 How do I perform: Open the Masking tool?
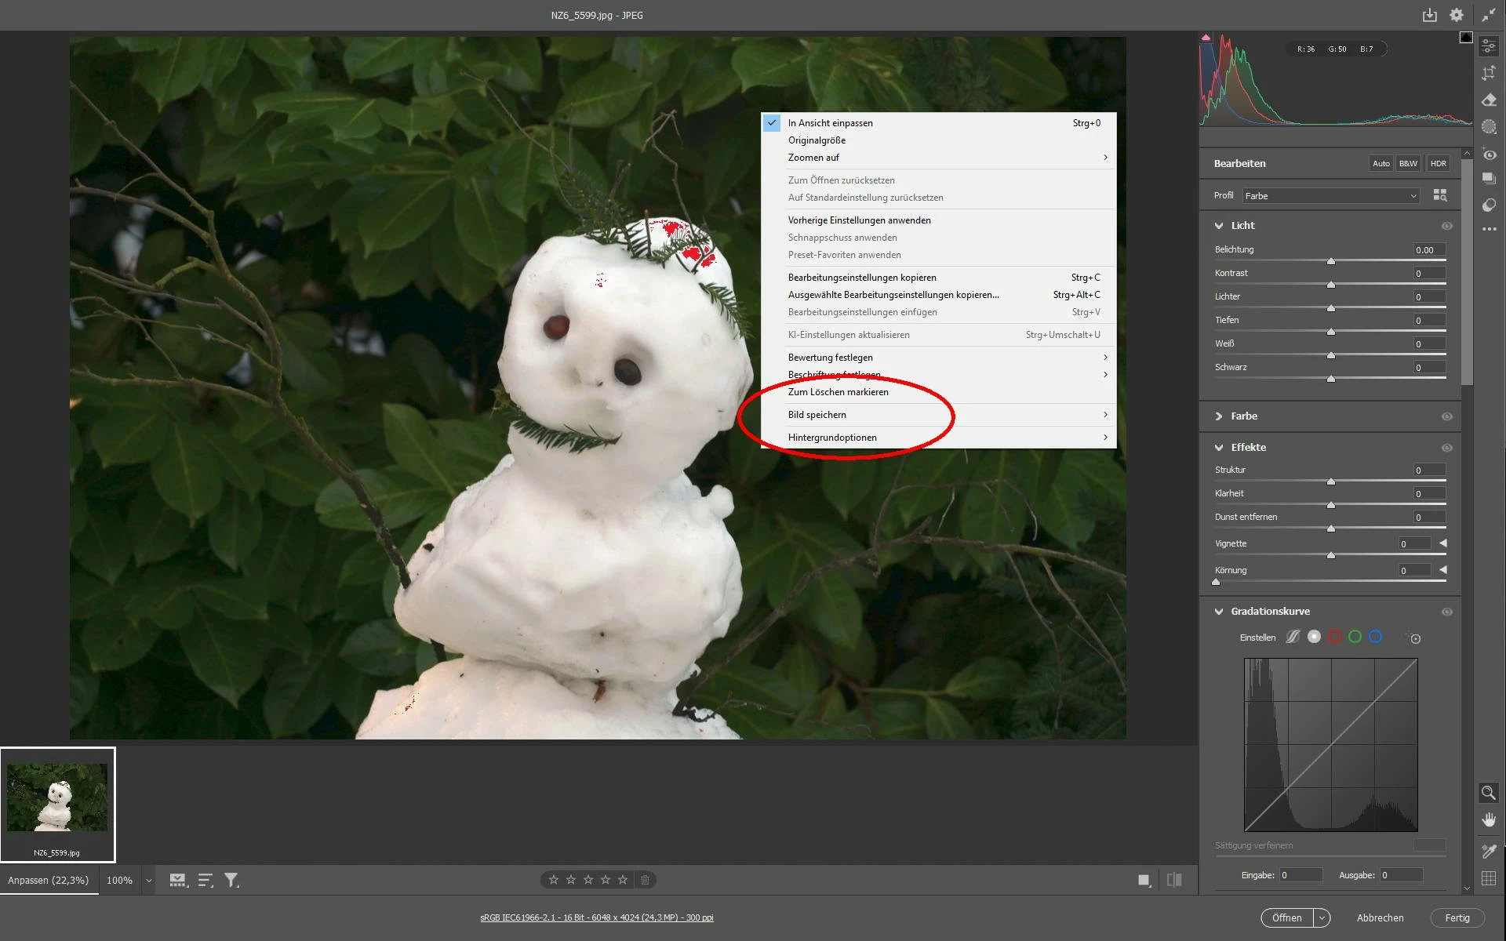(1489, 126)
